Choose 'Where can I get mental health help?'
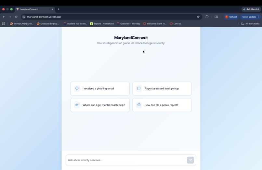Image resolution: width=262 pixels, height=170 pixels. pos(100,105)
